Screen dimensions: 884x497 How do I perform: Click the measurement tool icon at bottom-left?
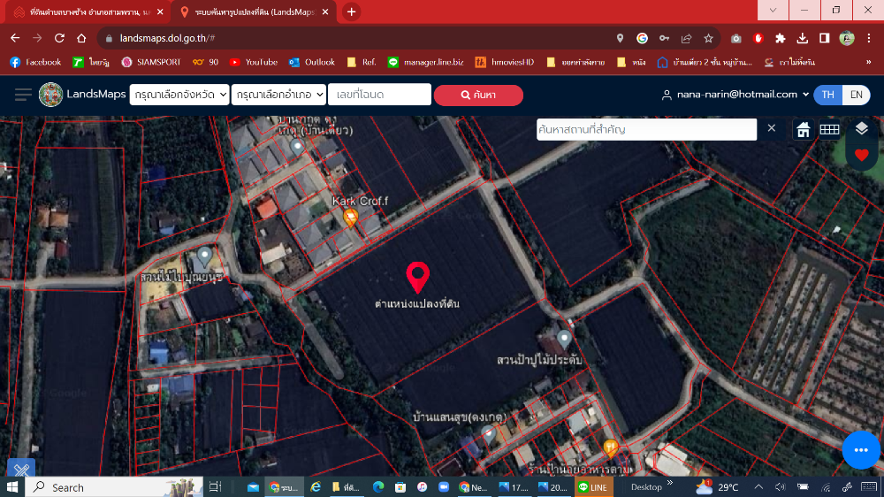[x=20, y=470]
